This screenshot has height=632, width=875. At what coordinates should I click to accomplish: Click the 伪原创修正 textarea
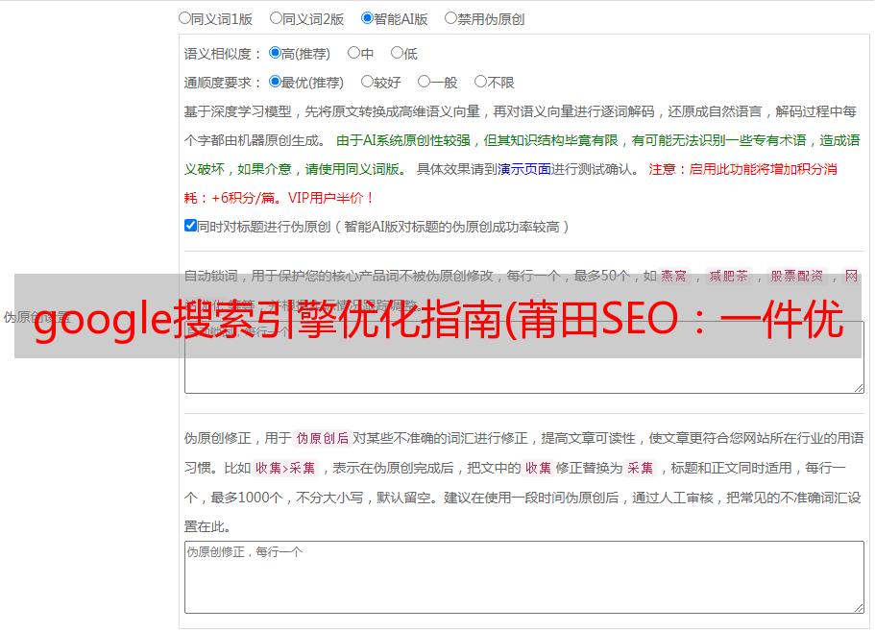(x=524, y=577)
